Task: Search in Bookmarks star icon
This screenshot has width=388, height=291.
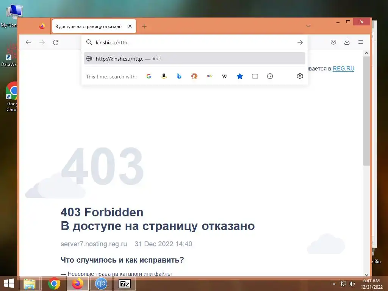Action: point(240,76)
